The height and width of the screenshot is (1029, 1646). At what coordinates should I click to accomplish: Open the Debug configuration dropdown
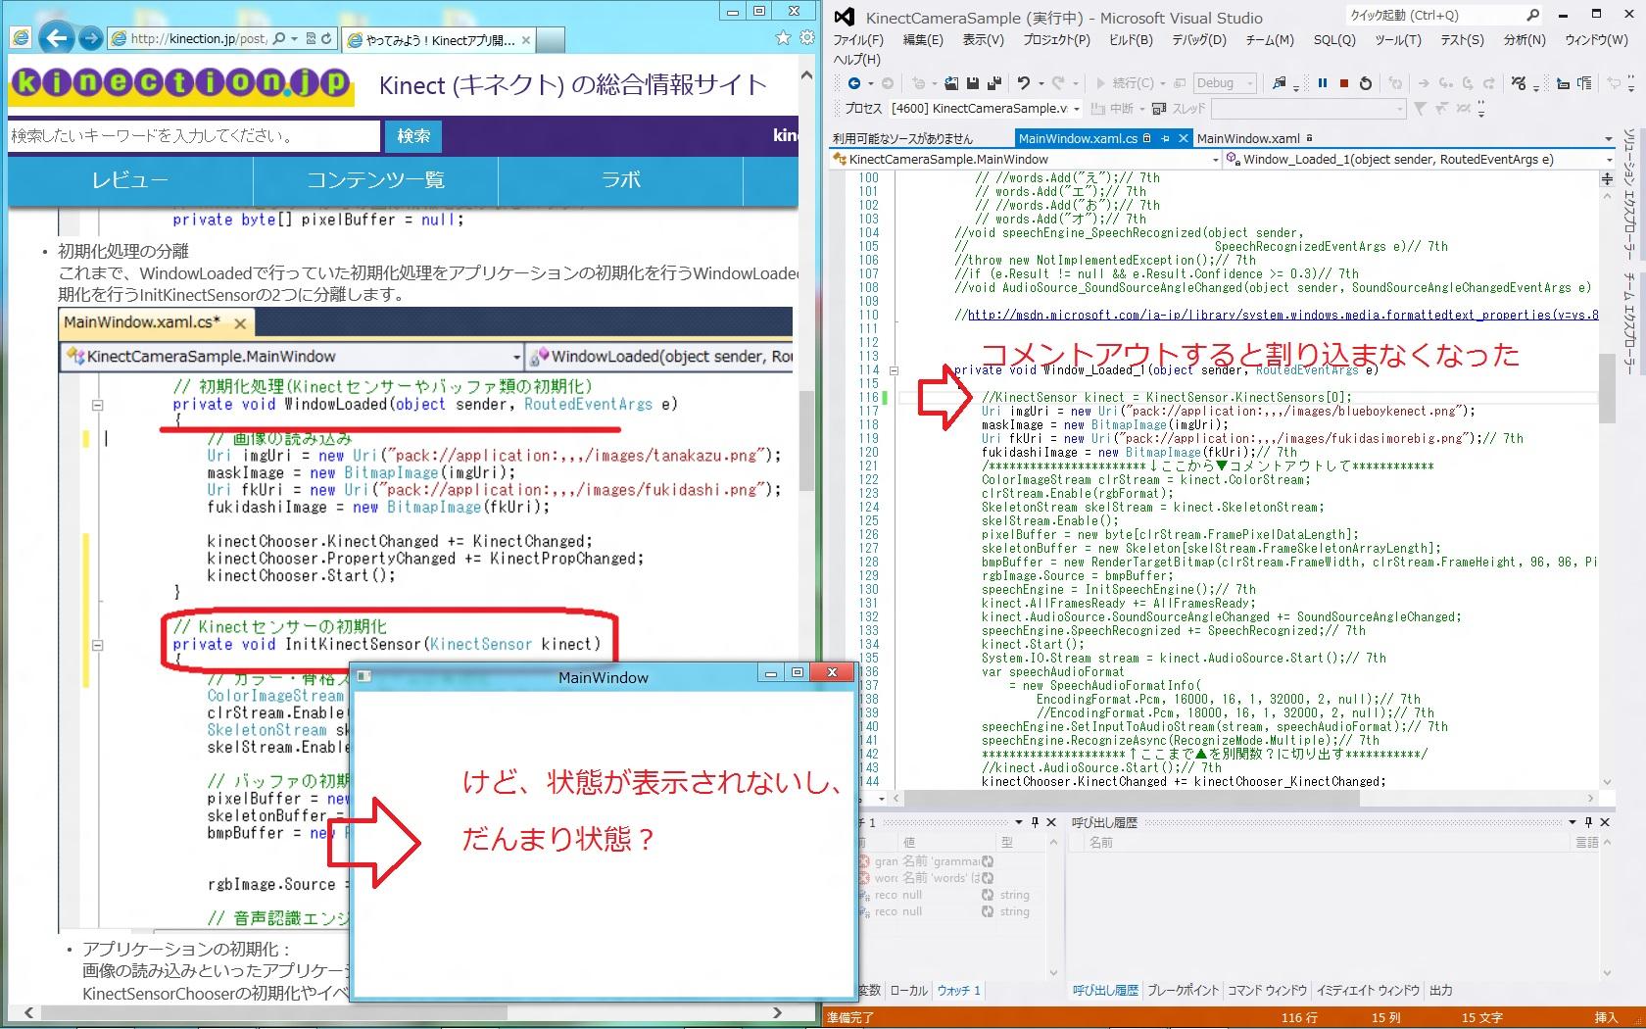pos(1225,83)
